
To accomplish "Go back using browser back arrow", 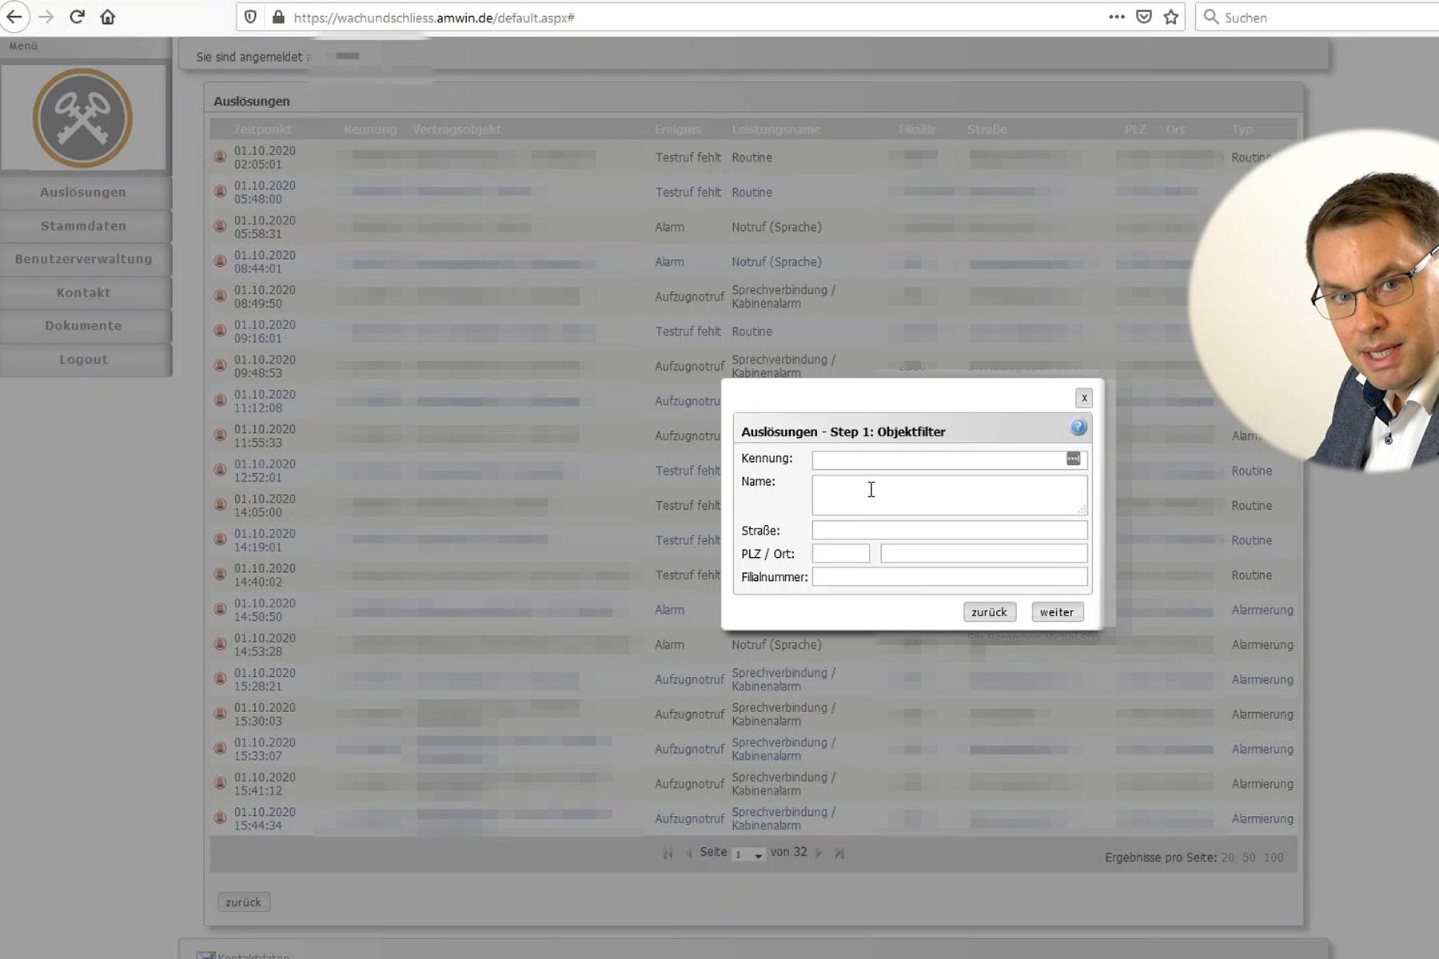I will pos(14,17).
